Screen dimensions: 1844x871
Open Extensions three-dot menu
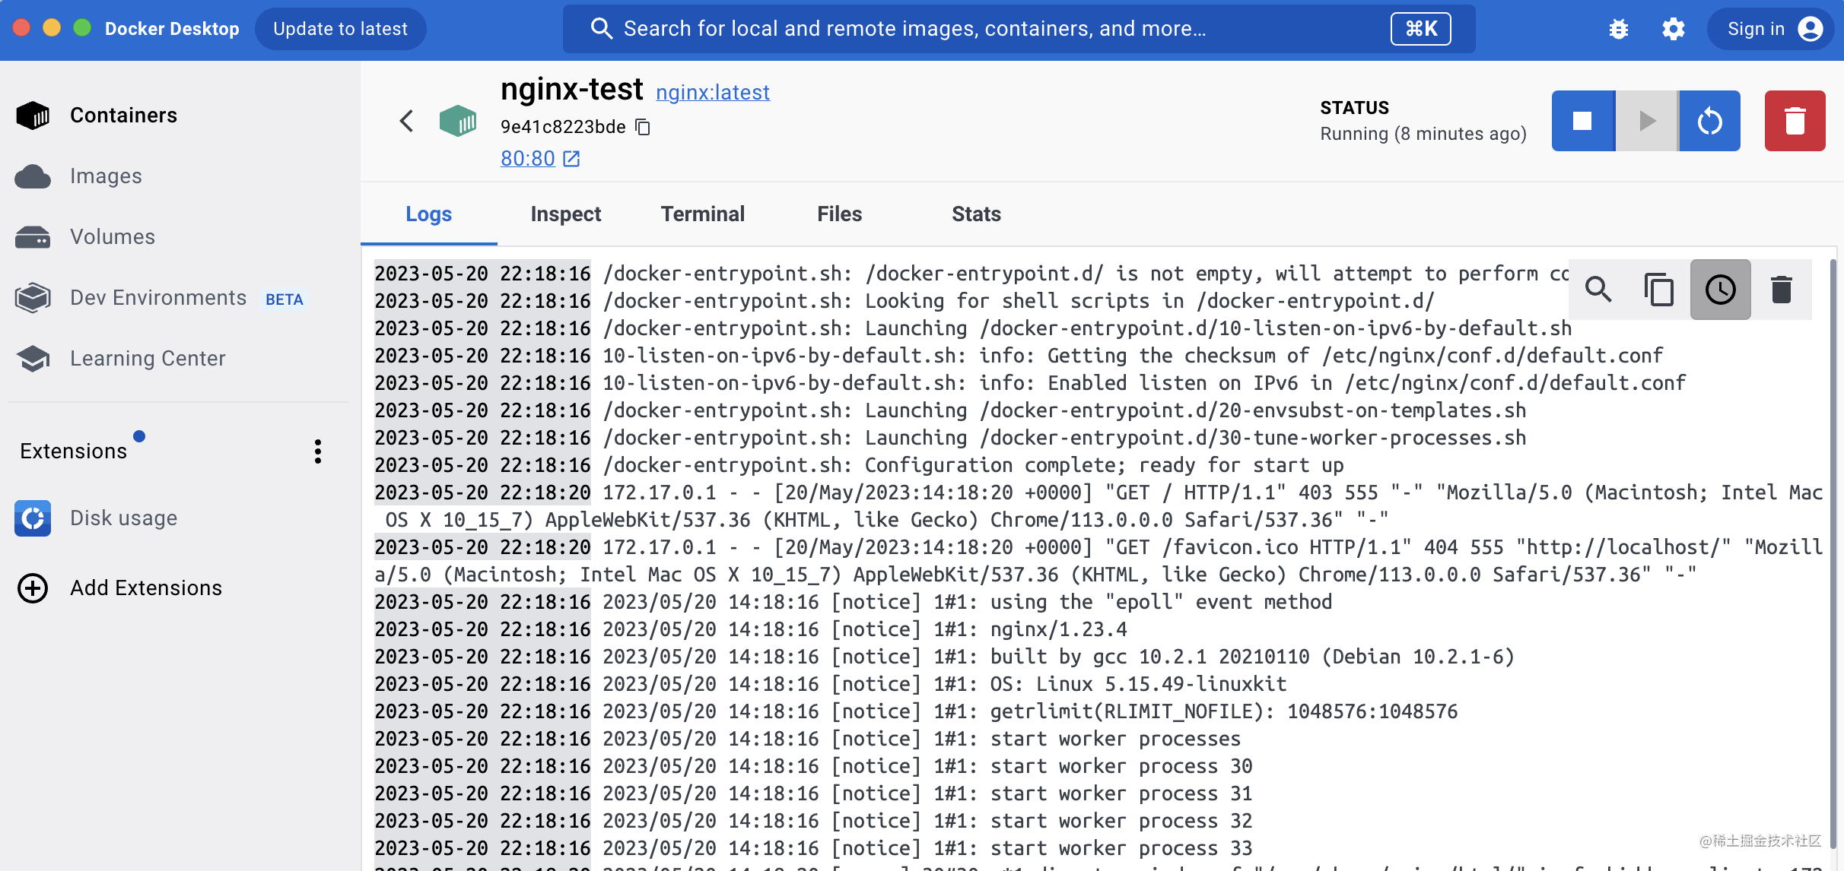point(317,451)
